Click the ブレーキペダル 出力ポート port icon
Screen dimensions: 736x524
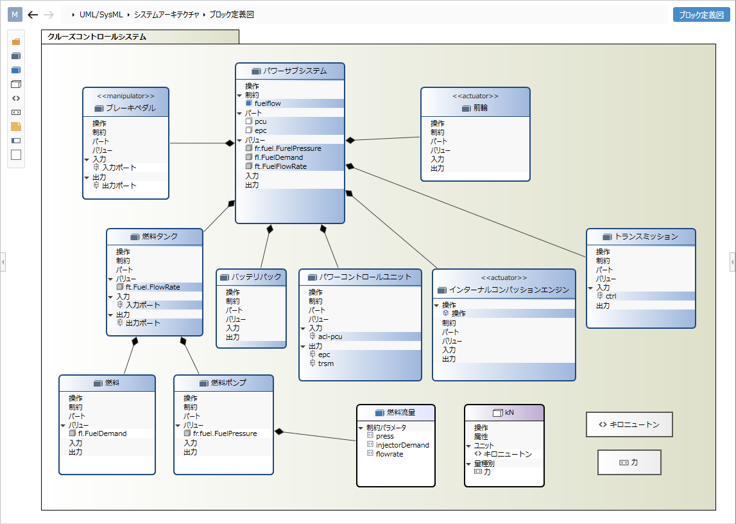tap(96, 185)
